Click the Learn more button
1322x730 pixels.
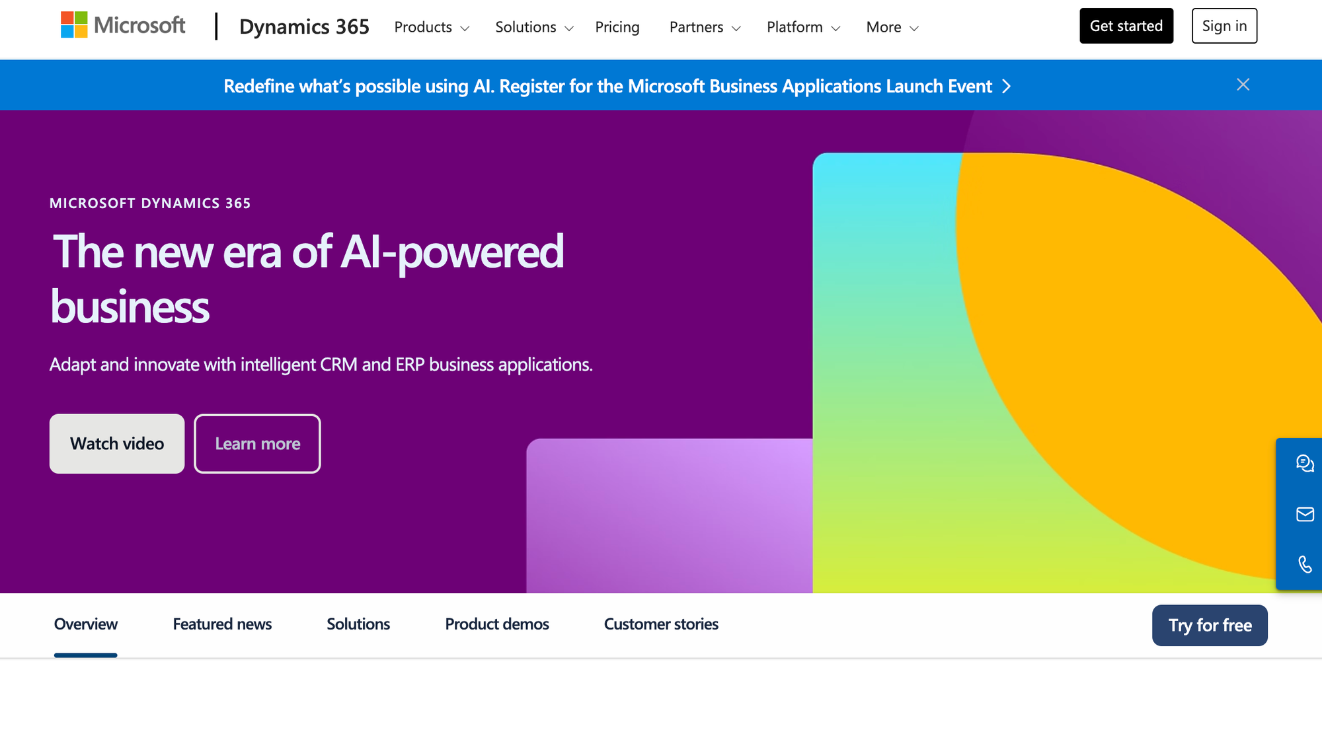(x=257, y=444)
